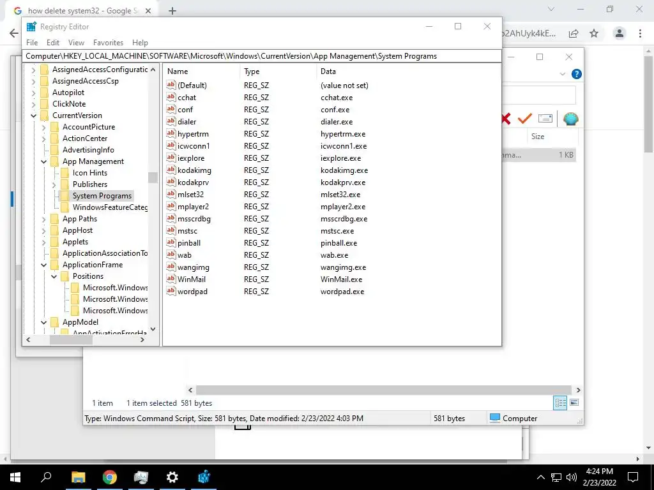This screenshot has height=490, width=654.
Task: Expand the App Paths key
Action: tap(44, 219)
